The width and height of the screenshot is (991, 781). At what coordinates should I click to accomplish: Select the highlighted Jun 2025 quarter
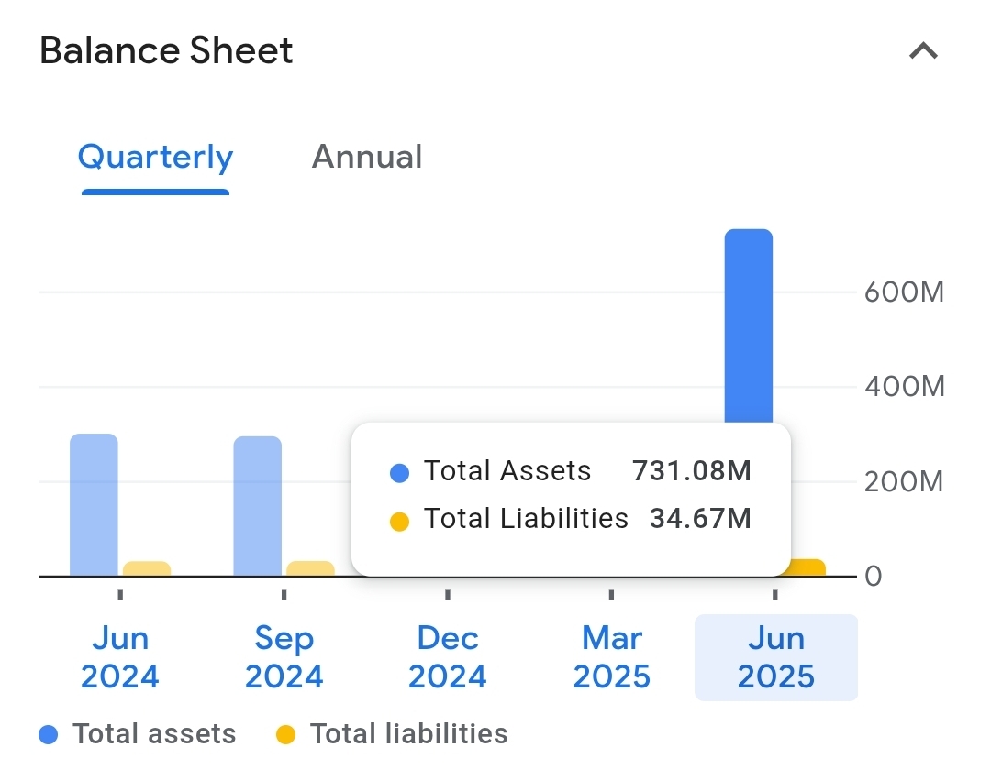tap(776, 657)
